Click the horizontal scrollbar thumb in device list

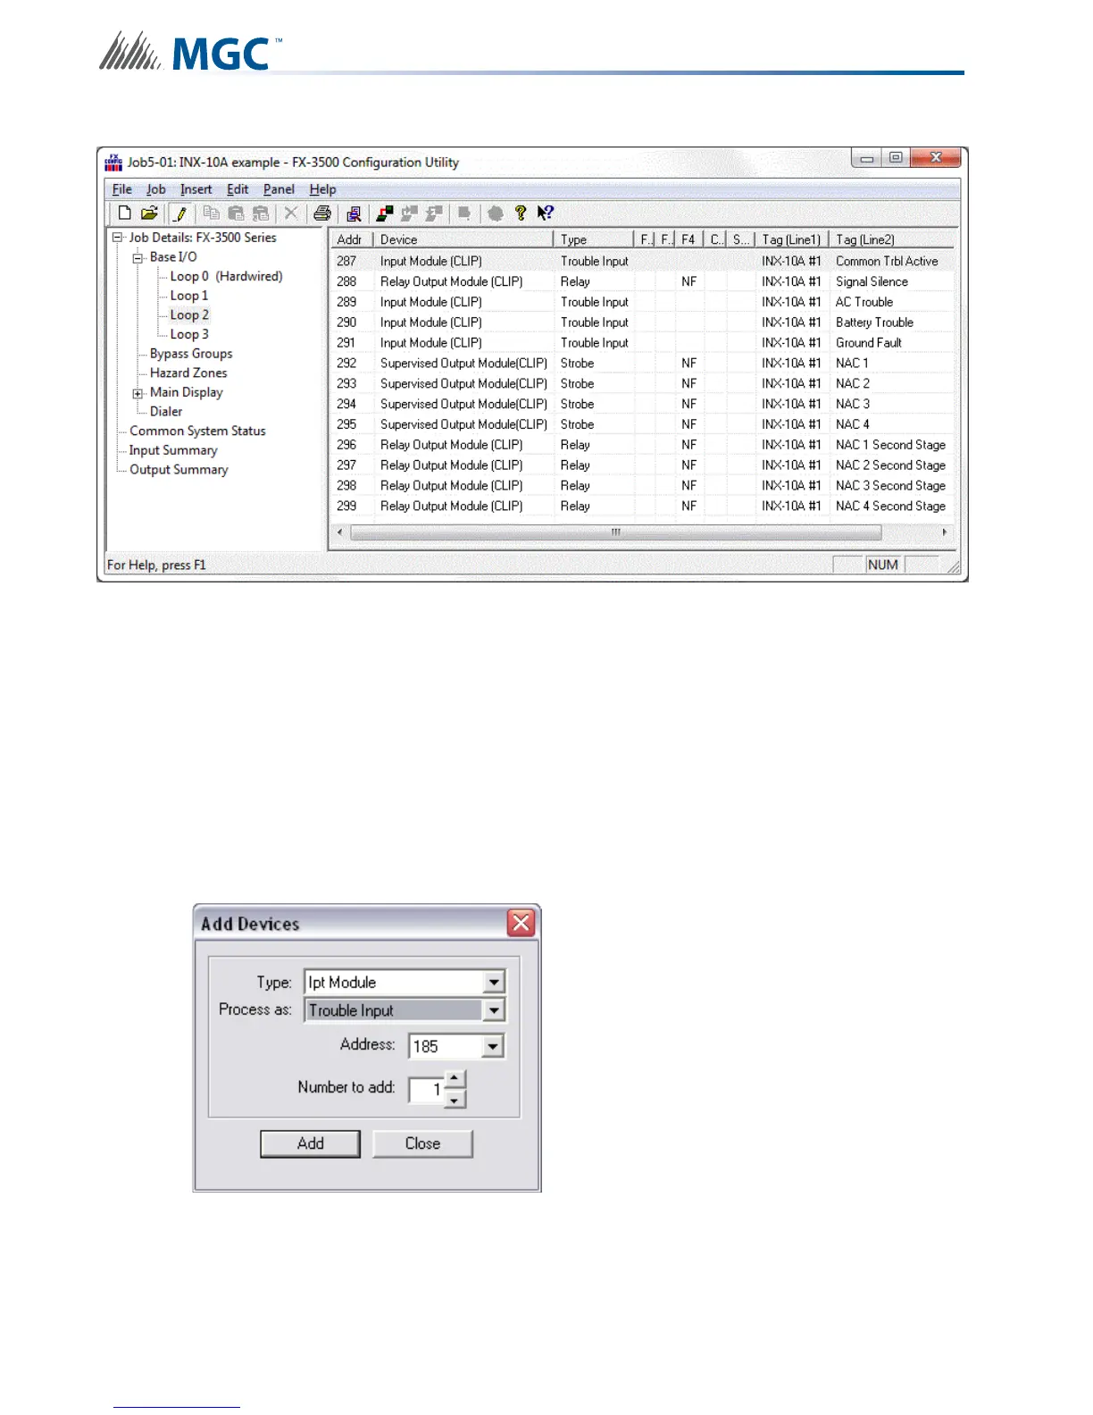(x=615, y=532)
